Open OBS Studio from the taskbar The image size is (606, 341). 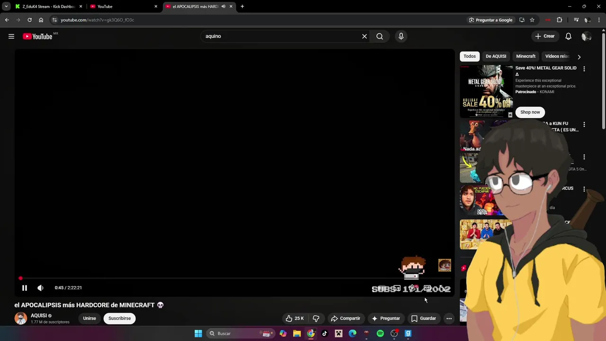[394, 333]
